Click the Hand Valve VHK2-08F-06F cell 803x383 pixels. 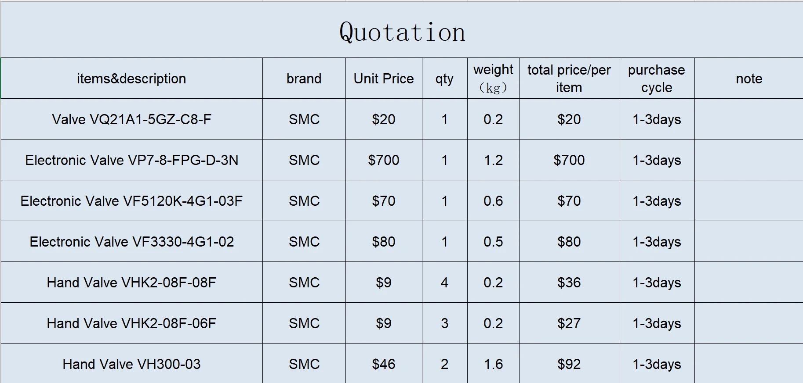pyautogui.click(x=131, y=323)
